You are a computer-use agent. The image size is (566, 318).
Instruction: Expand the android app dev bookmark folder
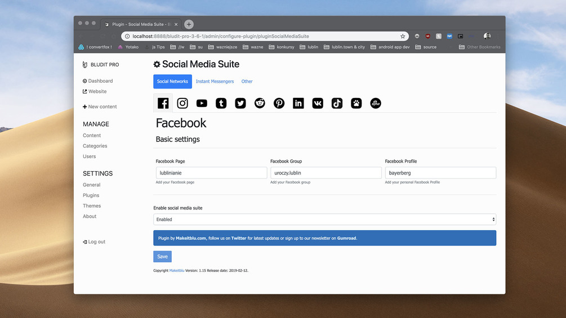click(390, 47)
